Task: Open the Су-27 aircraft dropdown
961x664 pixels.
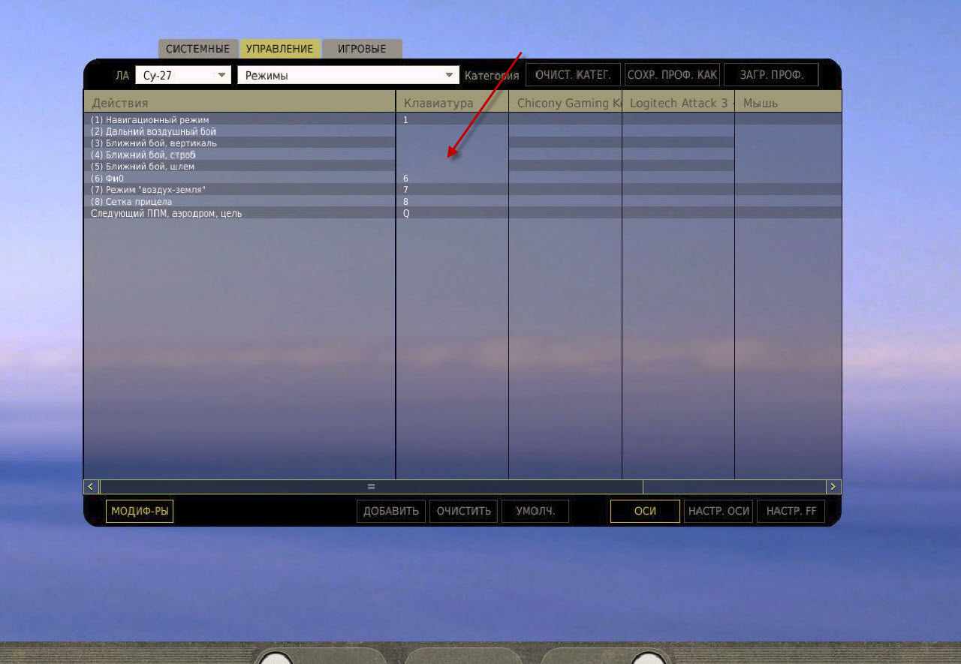Action: coord(184,75)
